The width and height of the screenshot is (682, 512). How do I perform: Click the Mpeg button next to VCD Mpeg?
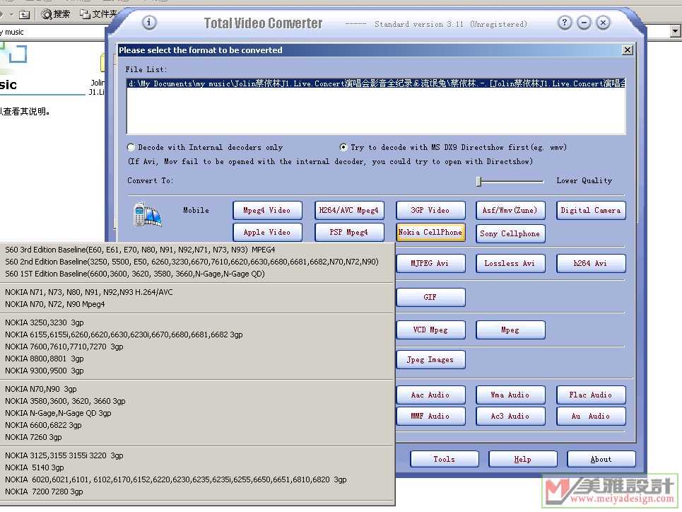[x=510, y=330]
